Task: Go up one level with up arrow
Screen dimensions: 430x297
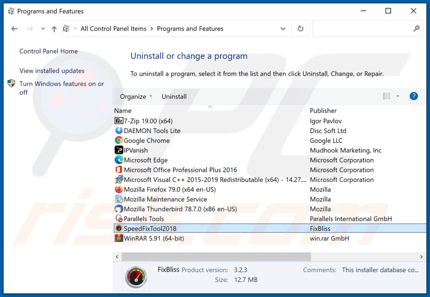Action: [54, 29]
